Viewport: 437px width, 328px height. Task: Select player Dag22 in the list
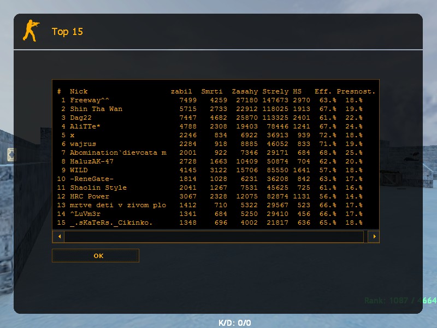pyautogui.click(x=81, y=118)
